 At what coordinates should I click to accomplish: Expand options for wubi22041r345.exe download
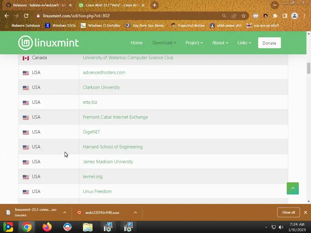pyautogui.click(x=135, y=212)
